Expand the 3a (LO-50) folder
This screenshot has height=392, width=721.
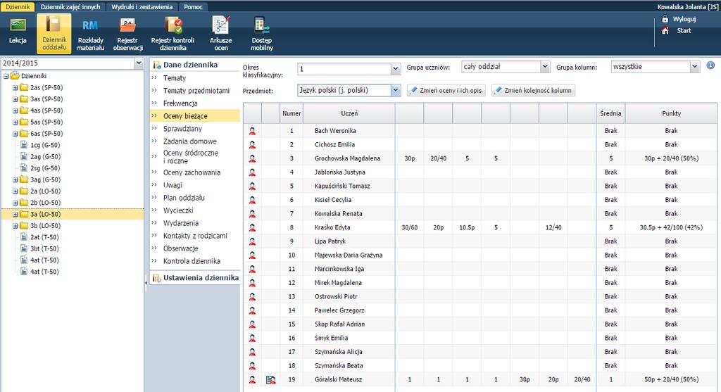tap(15, 214)
